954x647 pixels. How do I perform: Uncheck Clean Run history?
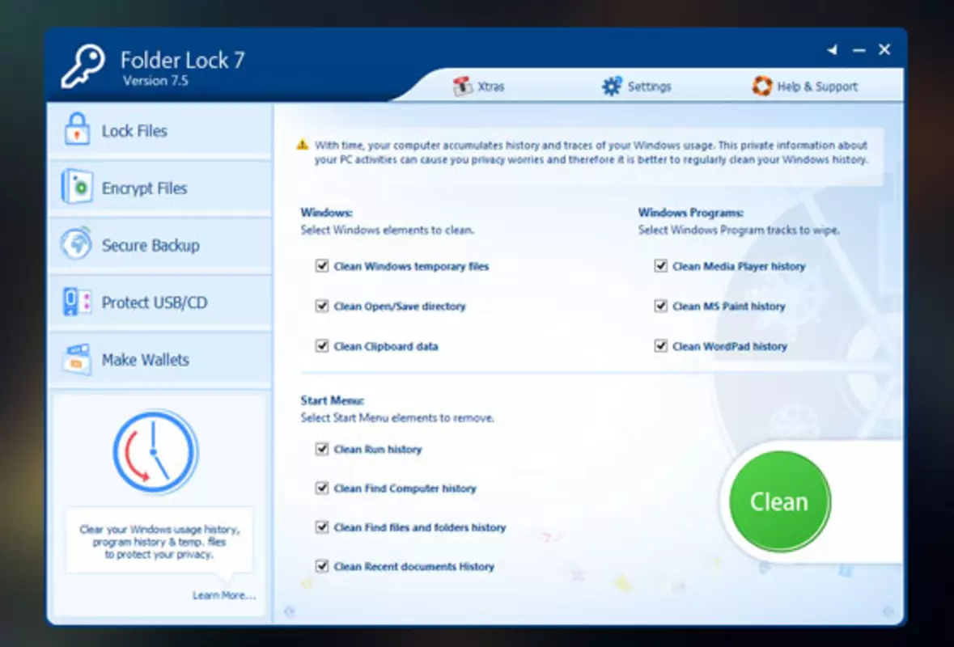322,449
